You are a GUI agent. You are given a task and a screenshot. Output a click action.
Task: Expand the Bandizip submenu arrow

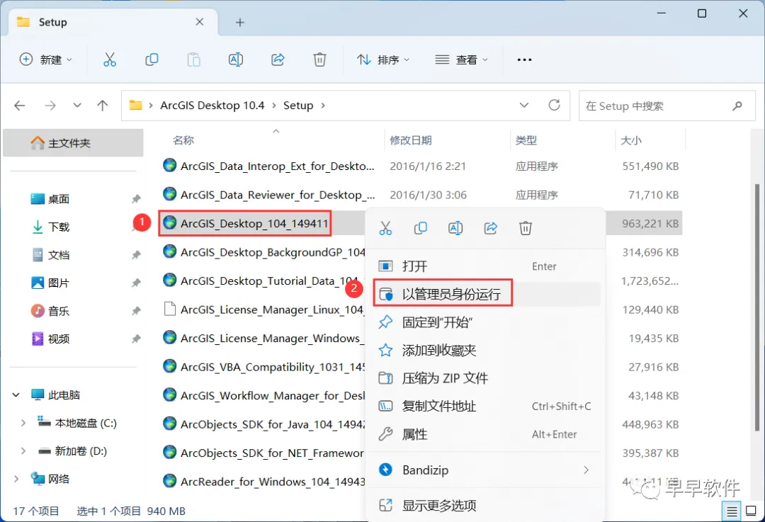point(586,470)
